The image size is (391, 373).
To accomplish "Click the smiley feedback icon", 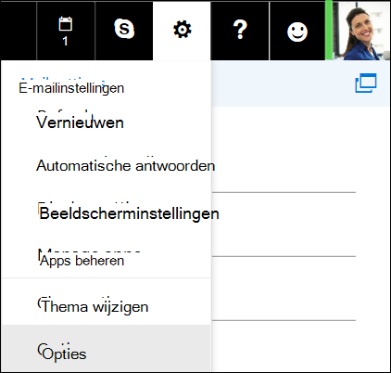I will (x=297, y=32).
